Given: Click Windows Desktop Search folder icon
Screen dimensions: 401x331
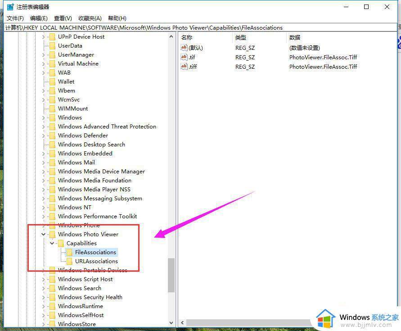Looking at the screenshot, I should click(x=52, y=145).
